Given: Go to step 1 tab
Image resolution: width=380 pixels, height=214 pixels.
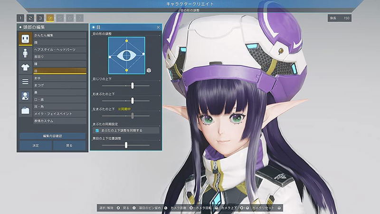Looking at the screenshot, I should coord(20,18).
